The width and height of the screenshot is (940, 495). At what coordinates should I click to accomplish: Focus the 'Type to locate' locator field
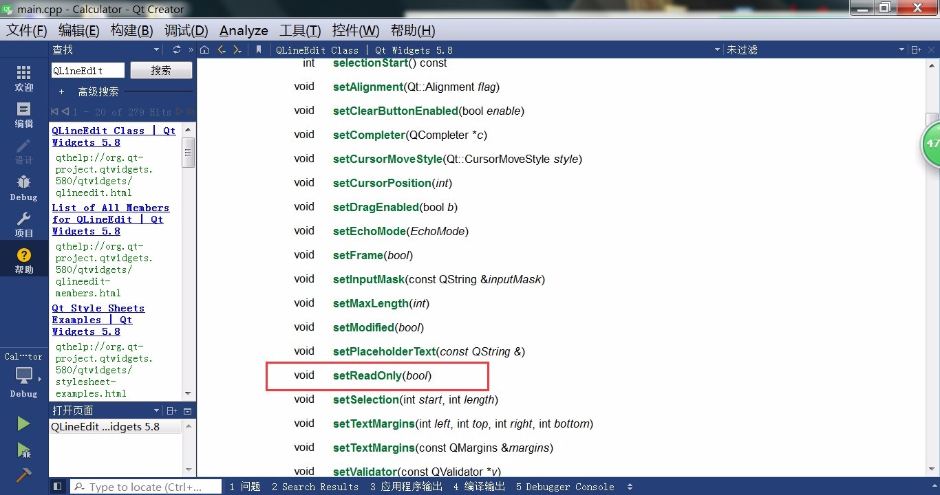tap(146, 487)
